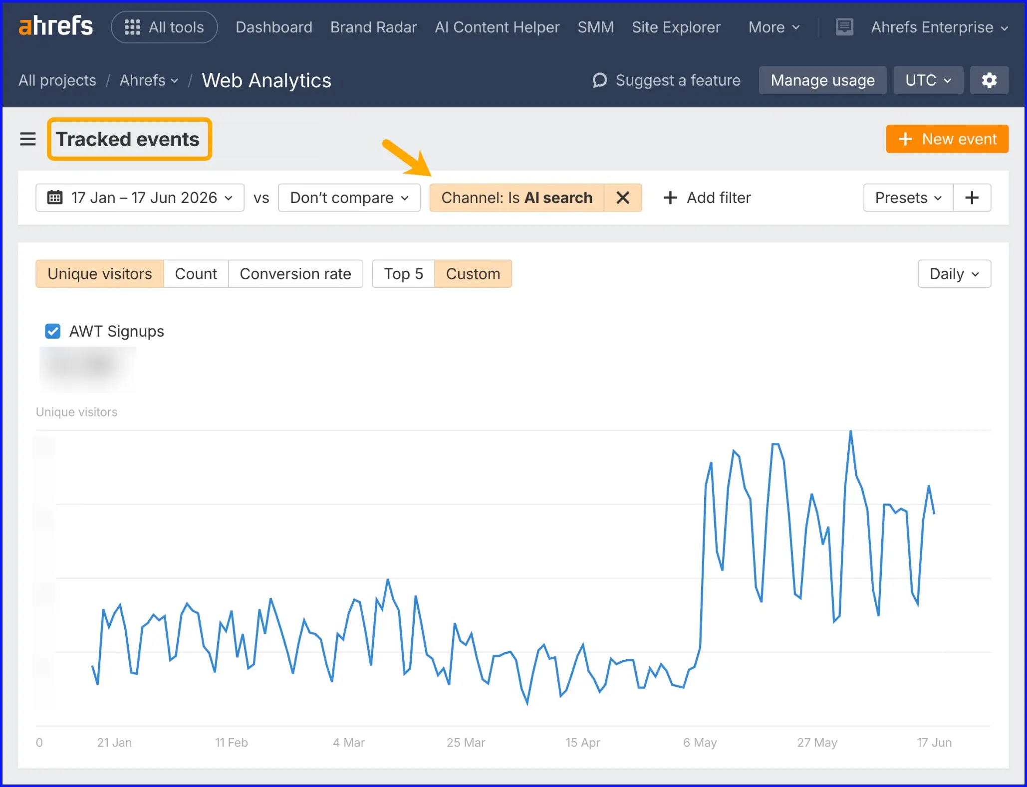The width and height of the screenshot is (1027, 787).
Task: Click the 25 Mar axis label
Action: click(466, 743)
